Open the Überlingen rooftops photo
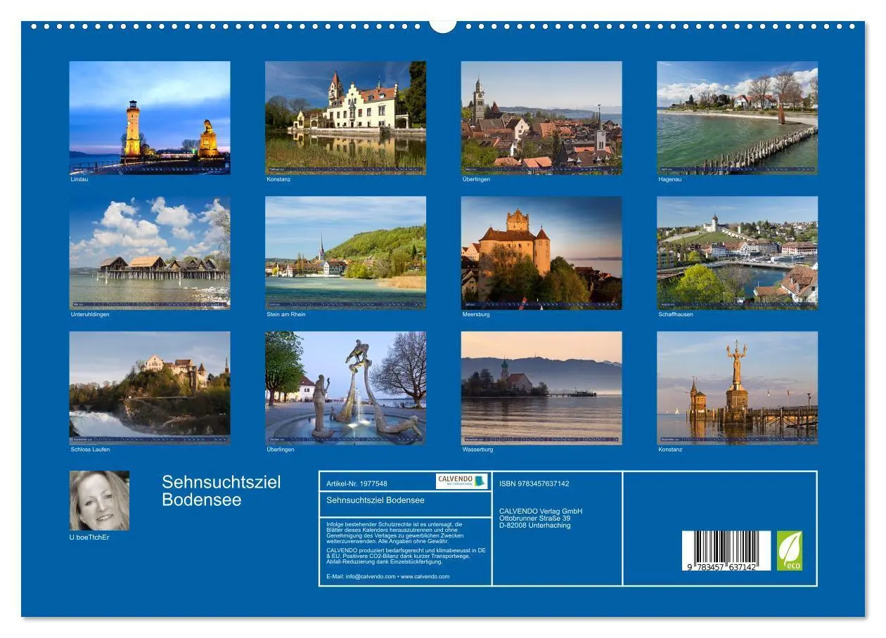 (541, 117)
